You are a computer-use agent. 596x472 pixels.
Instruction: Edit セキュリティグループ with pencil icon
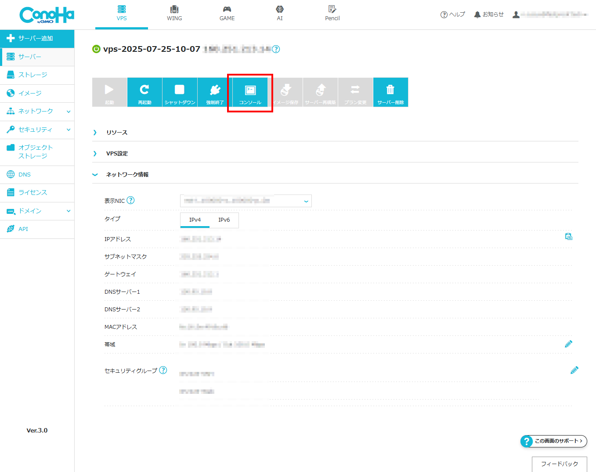click(x=574, y=370)
